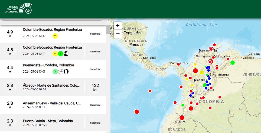Open the black-white focal mechanism icon for Buenavista
261x133 pixels.
(66, 71)
